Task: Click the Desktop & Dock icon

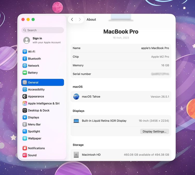Action: tap(25, 110)
